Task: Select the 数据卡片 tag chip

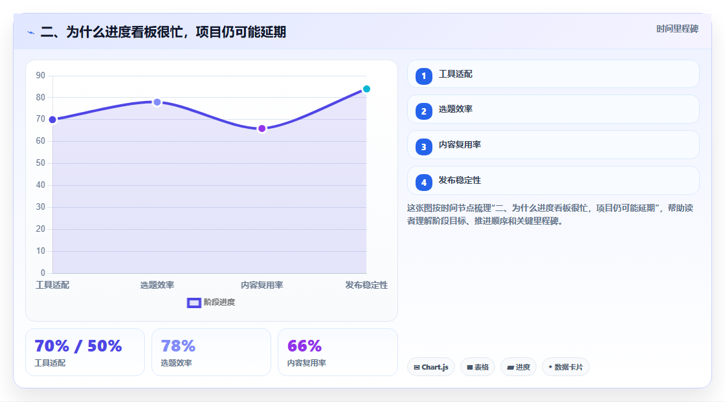Action: [566, 367]
